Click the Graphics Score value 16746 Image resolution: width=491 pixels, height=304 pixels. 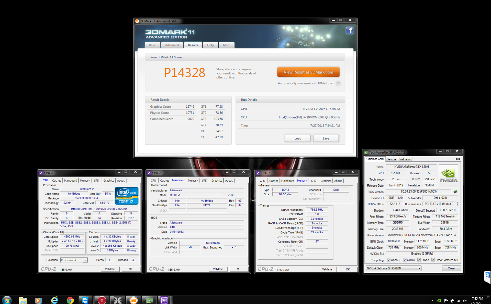pyautogui.click(x=190, y=107)
